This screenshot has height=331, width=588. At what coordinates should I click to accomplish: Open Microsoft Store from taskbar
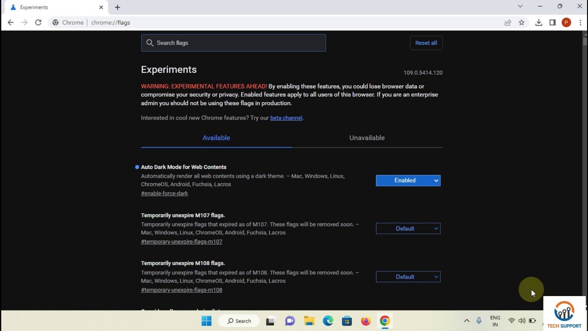point(347,321)
